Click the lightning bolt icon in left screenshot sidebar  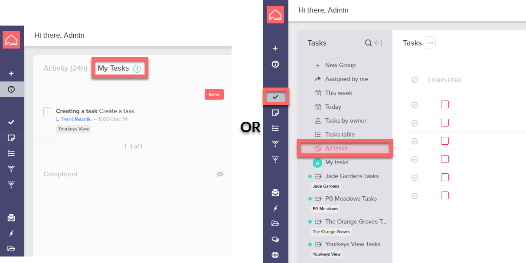[x=11, y=233]
